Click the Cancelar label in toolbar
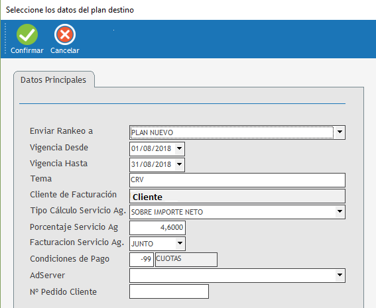 [65, 50]
